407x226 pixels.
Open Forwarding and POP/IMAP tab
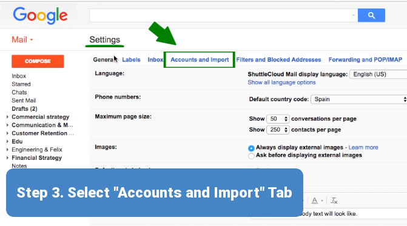pyautogui.click(x=365, y=59)
